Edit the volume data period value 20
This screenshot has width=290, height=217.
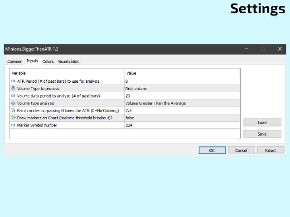[182, 96]
